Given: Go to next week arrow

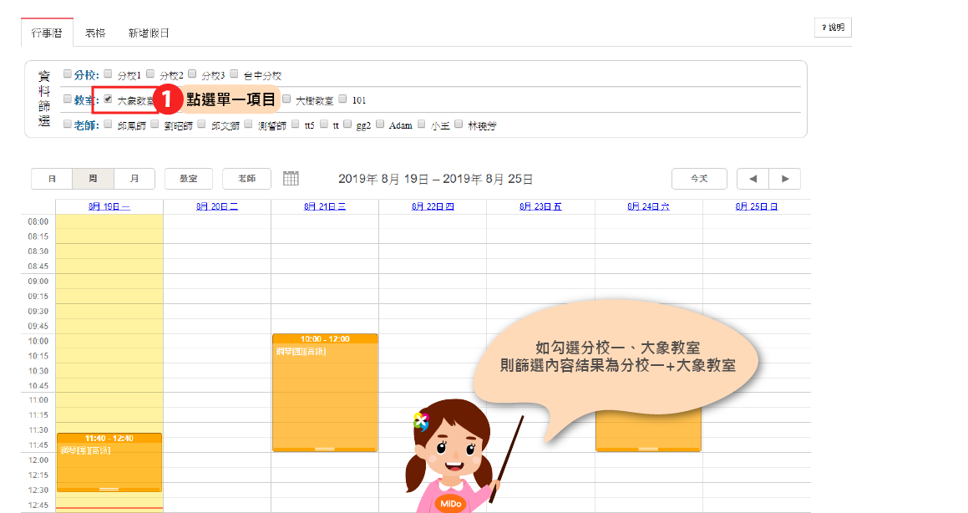Looking at the screenshot, I should (784, 179).
